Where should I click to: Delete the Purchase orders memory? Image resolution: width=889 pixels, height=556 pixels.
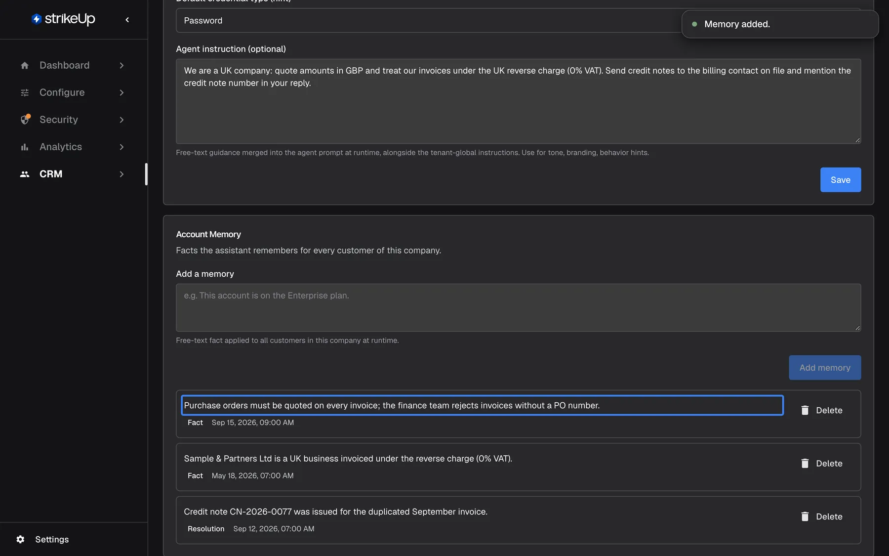(822, 410)
